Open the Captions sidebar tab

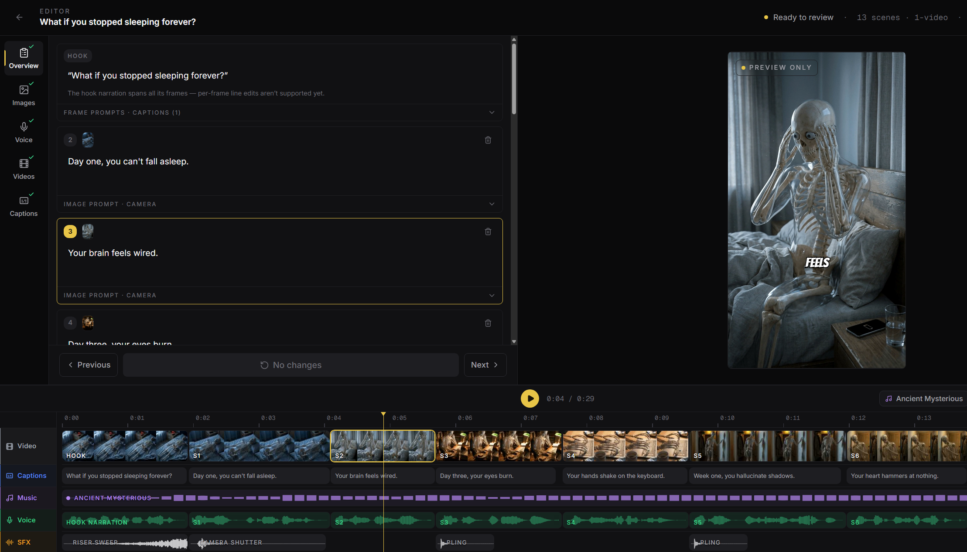click(x=24, y=206)
